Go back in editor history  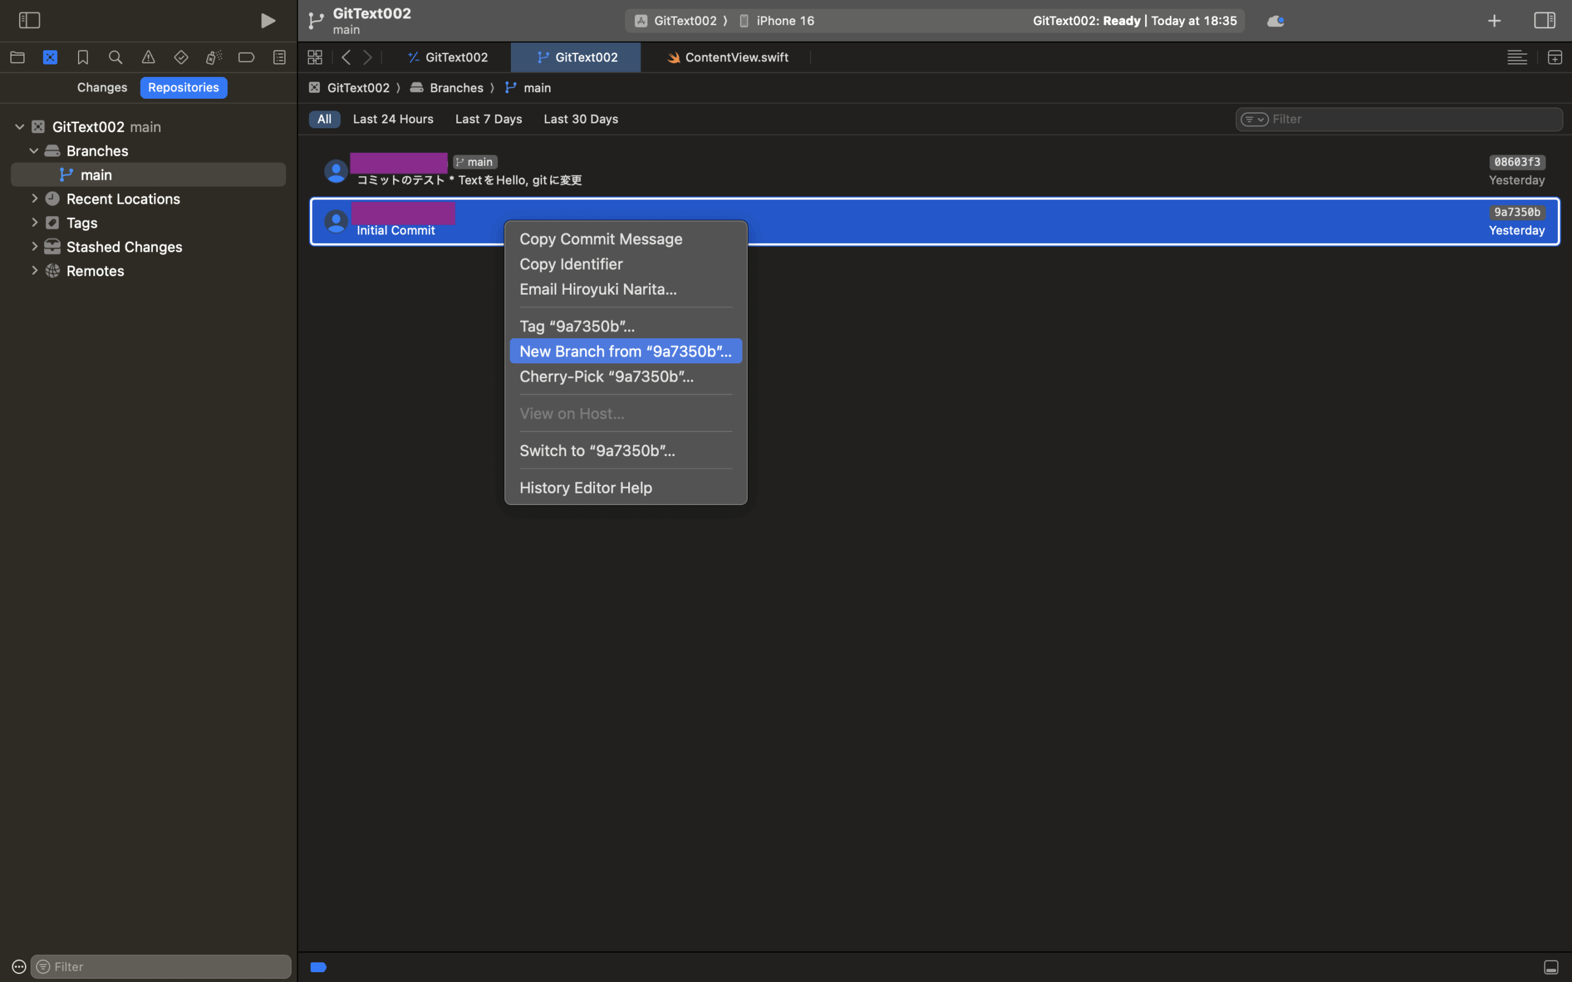coord(346,57)
